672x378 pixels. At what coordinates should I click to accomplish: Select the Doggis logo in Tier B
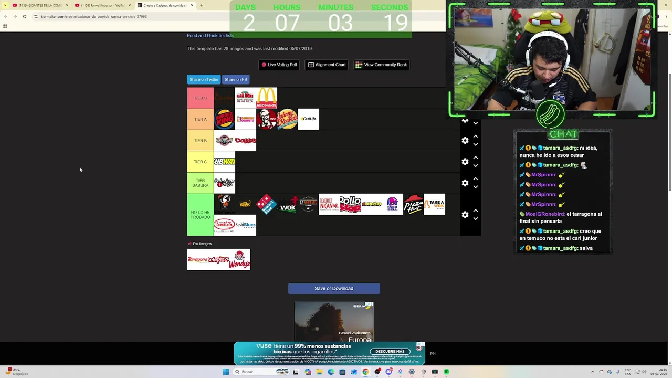245,141
